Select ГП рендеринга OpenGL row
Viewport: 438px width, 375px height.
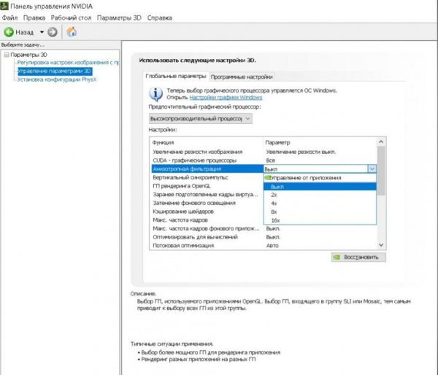click(x=207, y=186)
